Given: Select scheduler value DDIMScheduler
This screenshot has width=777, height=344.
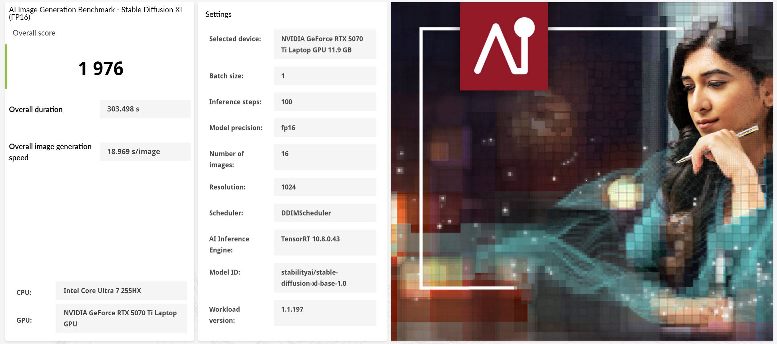Looking at the screenshot, I should 325,213.
